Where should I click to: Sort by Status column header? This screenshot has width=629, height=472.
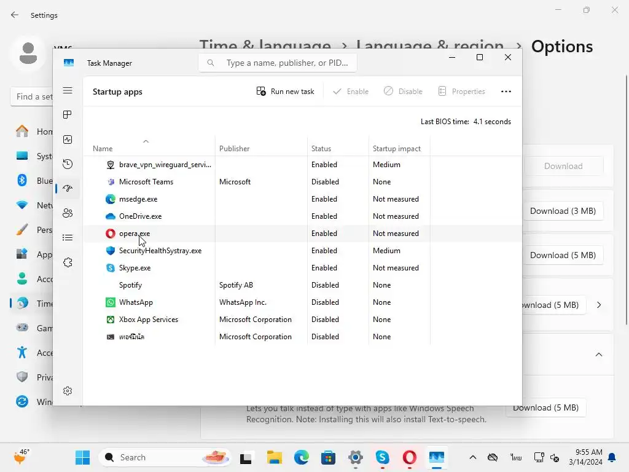338,148
